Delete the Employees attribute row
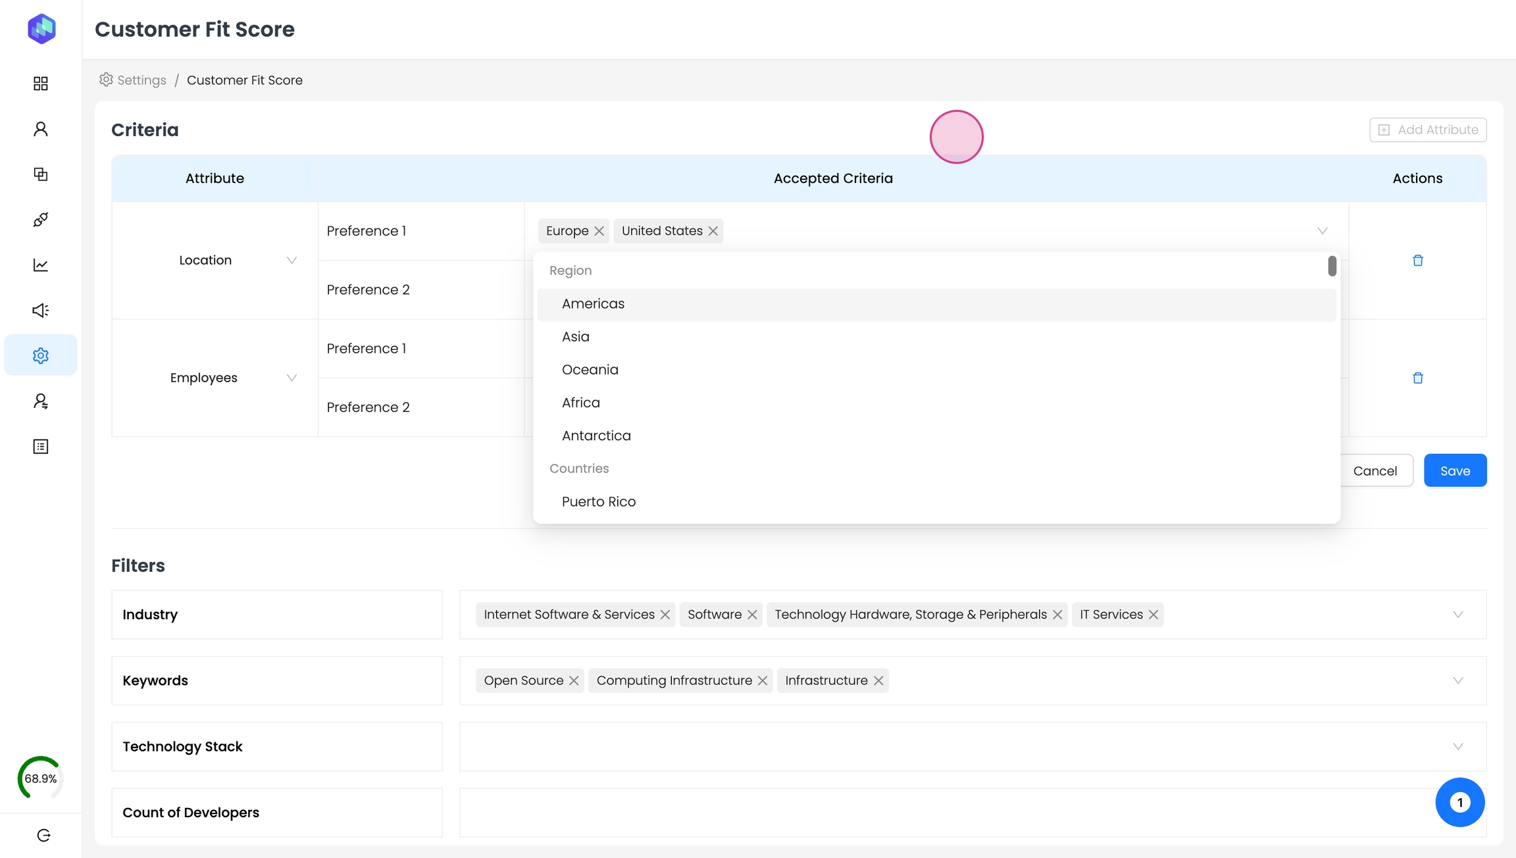 [1417, 378]
